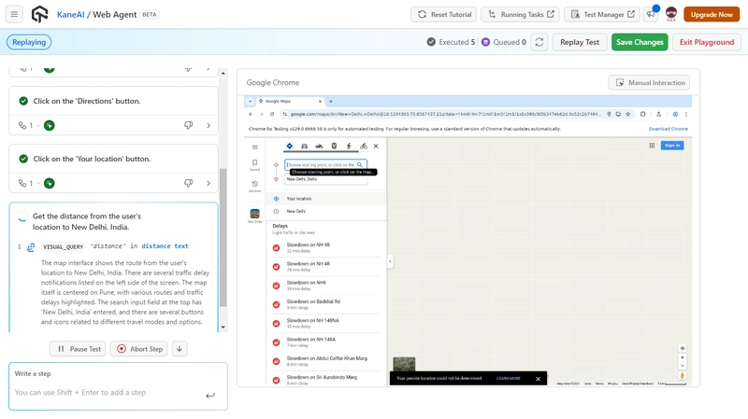
Task: Select driving travel mode
Action: tap(305, 147)
